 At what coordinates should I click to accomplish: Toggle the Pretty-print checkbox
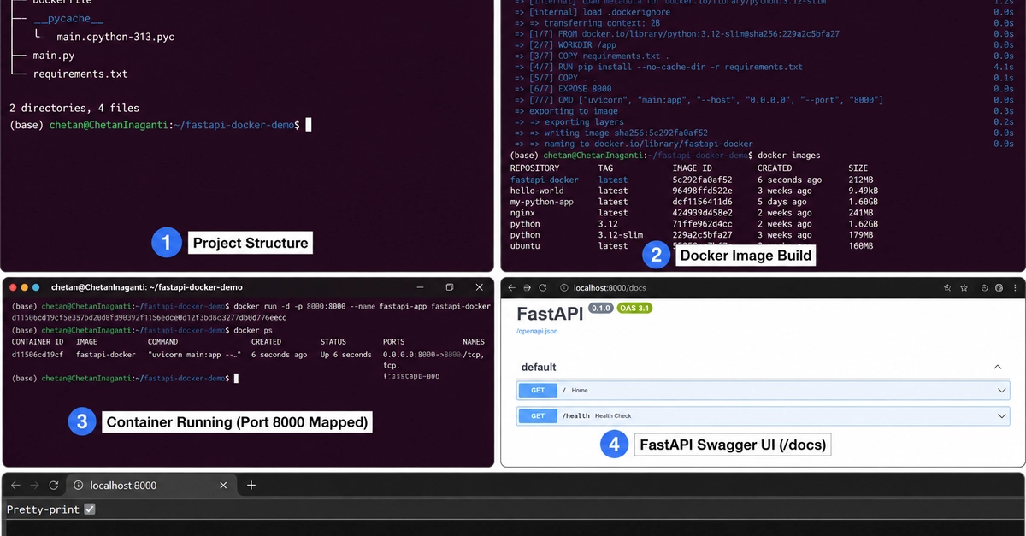(90, 509)
